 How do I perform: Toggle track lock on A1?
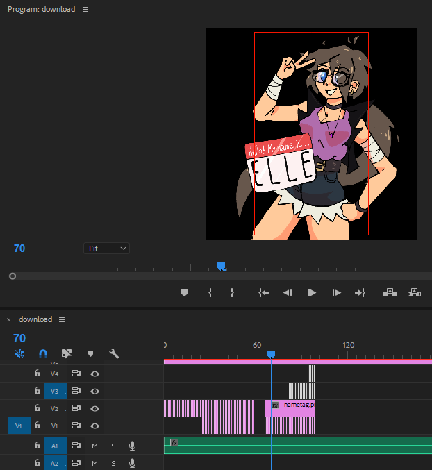pyautogui.click(x=38, y=446)
